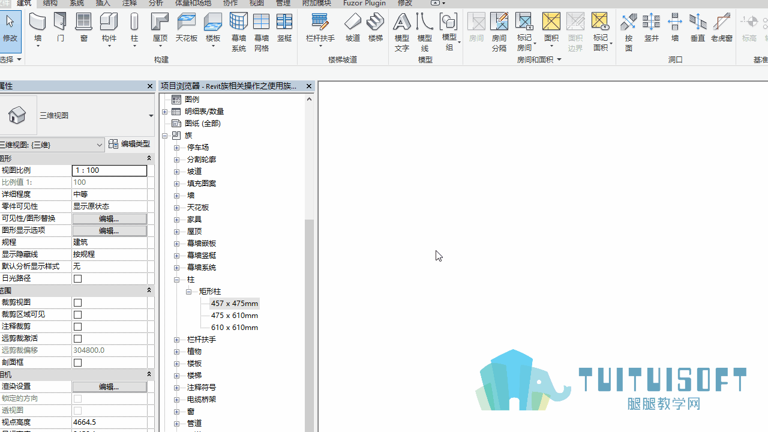This screenshot has width=768, height=432.
Task: Toggle the 裁剪视图 checkbox
Action: [x=77, y=302]
